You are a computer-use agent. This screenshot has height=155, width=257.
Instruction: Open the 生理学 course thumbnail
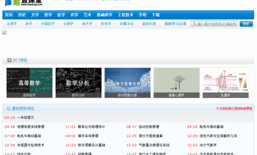[x=226, y=83]
